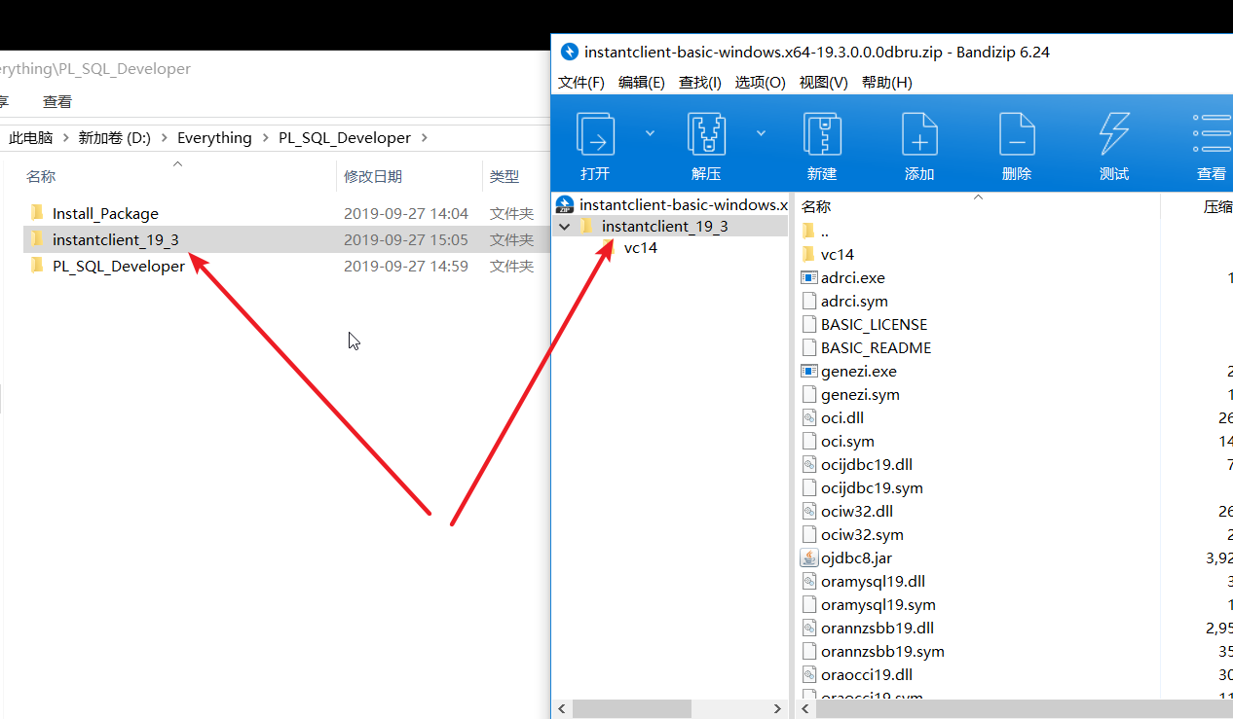Viewport: 1233px width, 719px height.
Task: Click the New archive (新建) toolbar icon
Action: 822,134
